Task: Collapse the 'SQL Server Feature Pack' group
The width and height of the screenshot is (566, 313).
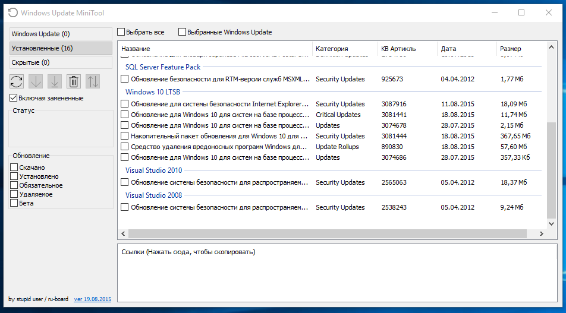Action: [163, 67]
